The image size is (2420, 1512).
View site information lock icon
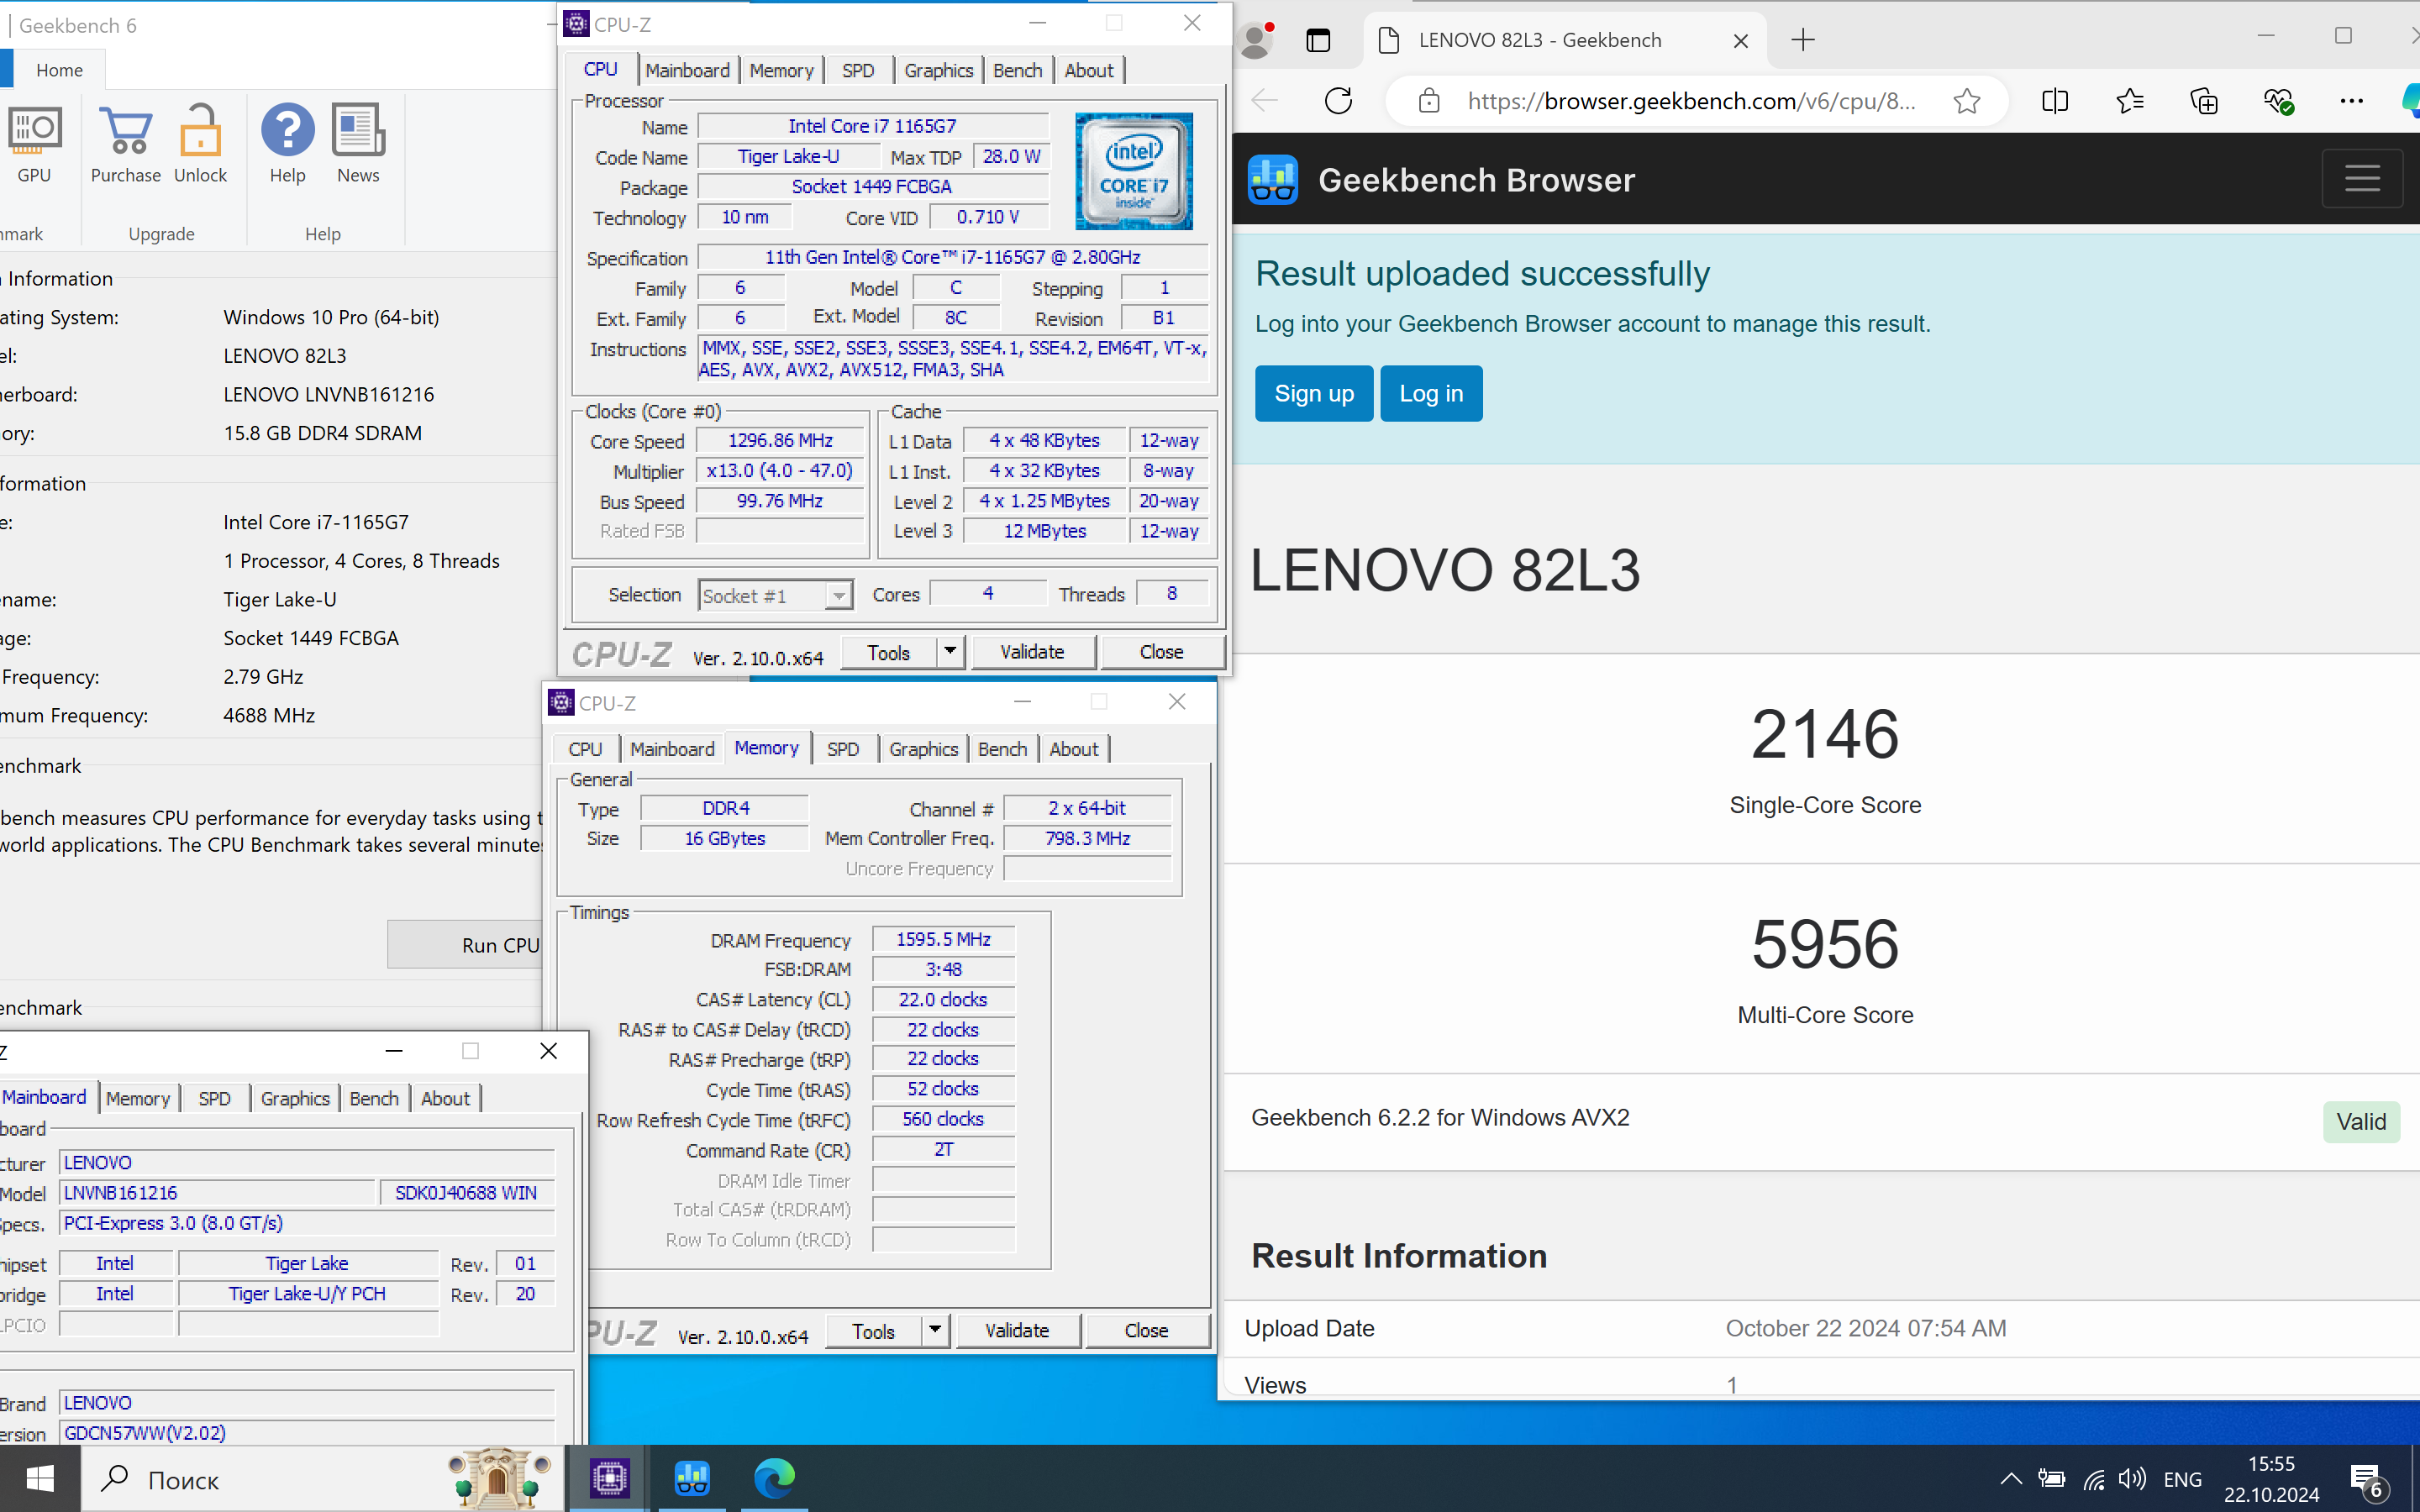click(x=1429, y=101)
